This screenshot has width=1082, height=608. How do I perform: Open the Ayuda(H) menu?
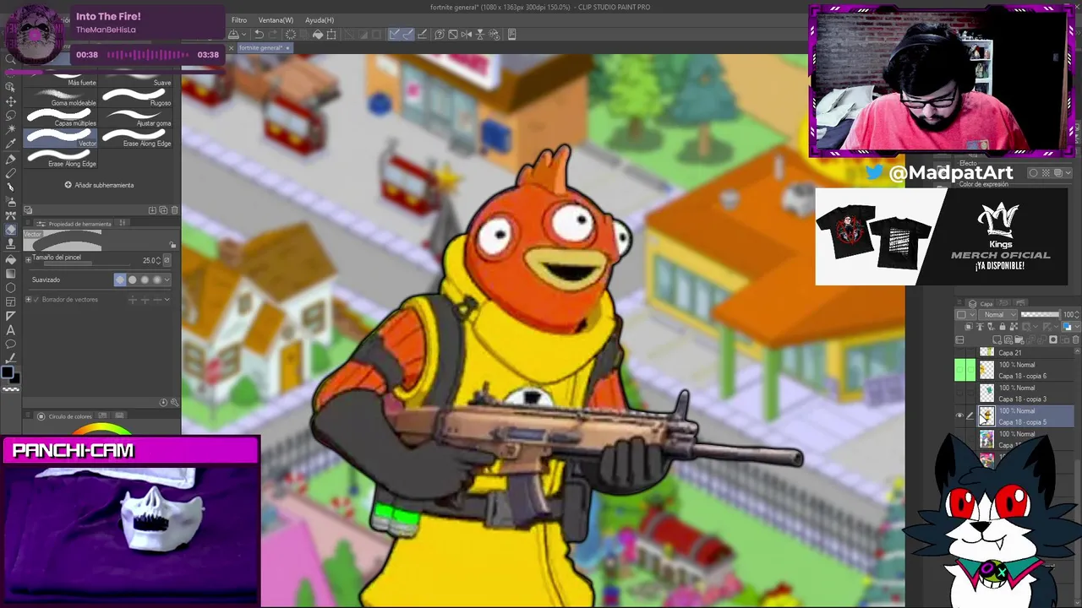[x=320, y=20]
